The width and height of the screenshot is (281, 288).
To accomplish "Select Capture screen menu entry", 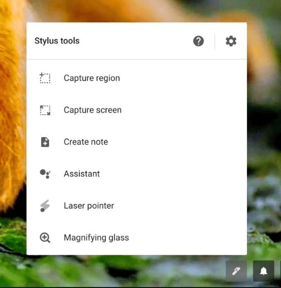I will [x=136, y=110].
